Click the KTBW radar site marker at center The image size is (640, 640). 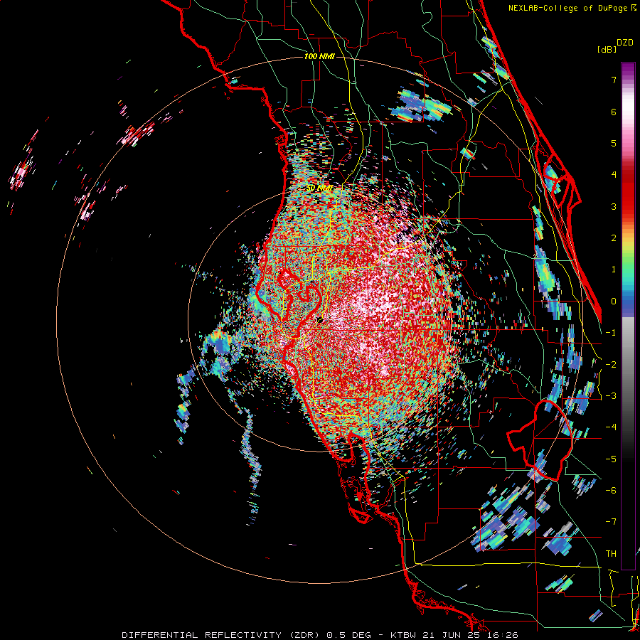tap(319, 320)
